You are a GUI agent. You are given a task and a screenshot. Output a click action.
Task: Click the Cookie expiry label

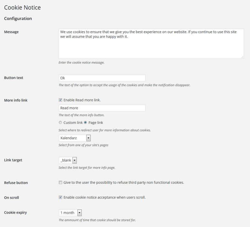pyautogui.click(x=16, y=212)
